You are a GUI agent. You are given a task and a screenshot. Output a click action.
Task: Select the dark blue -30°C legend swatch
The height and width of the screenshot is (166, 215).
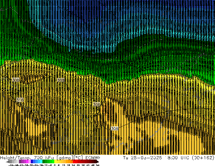tap(32, 161)
